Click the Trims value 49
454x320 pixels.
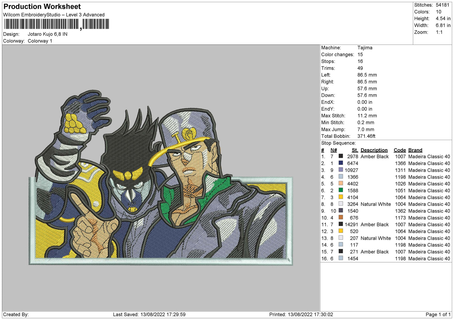click(360, 68)
